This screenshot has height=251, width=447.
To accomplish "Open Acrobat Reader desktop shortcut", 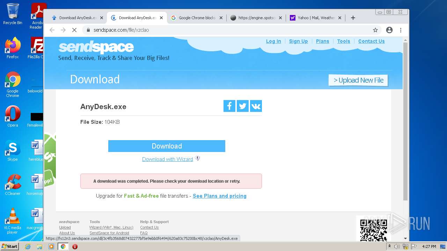I will (36, 16).
